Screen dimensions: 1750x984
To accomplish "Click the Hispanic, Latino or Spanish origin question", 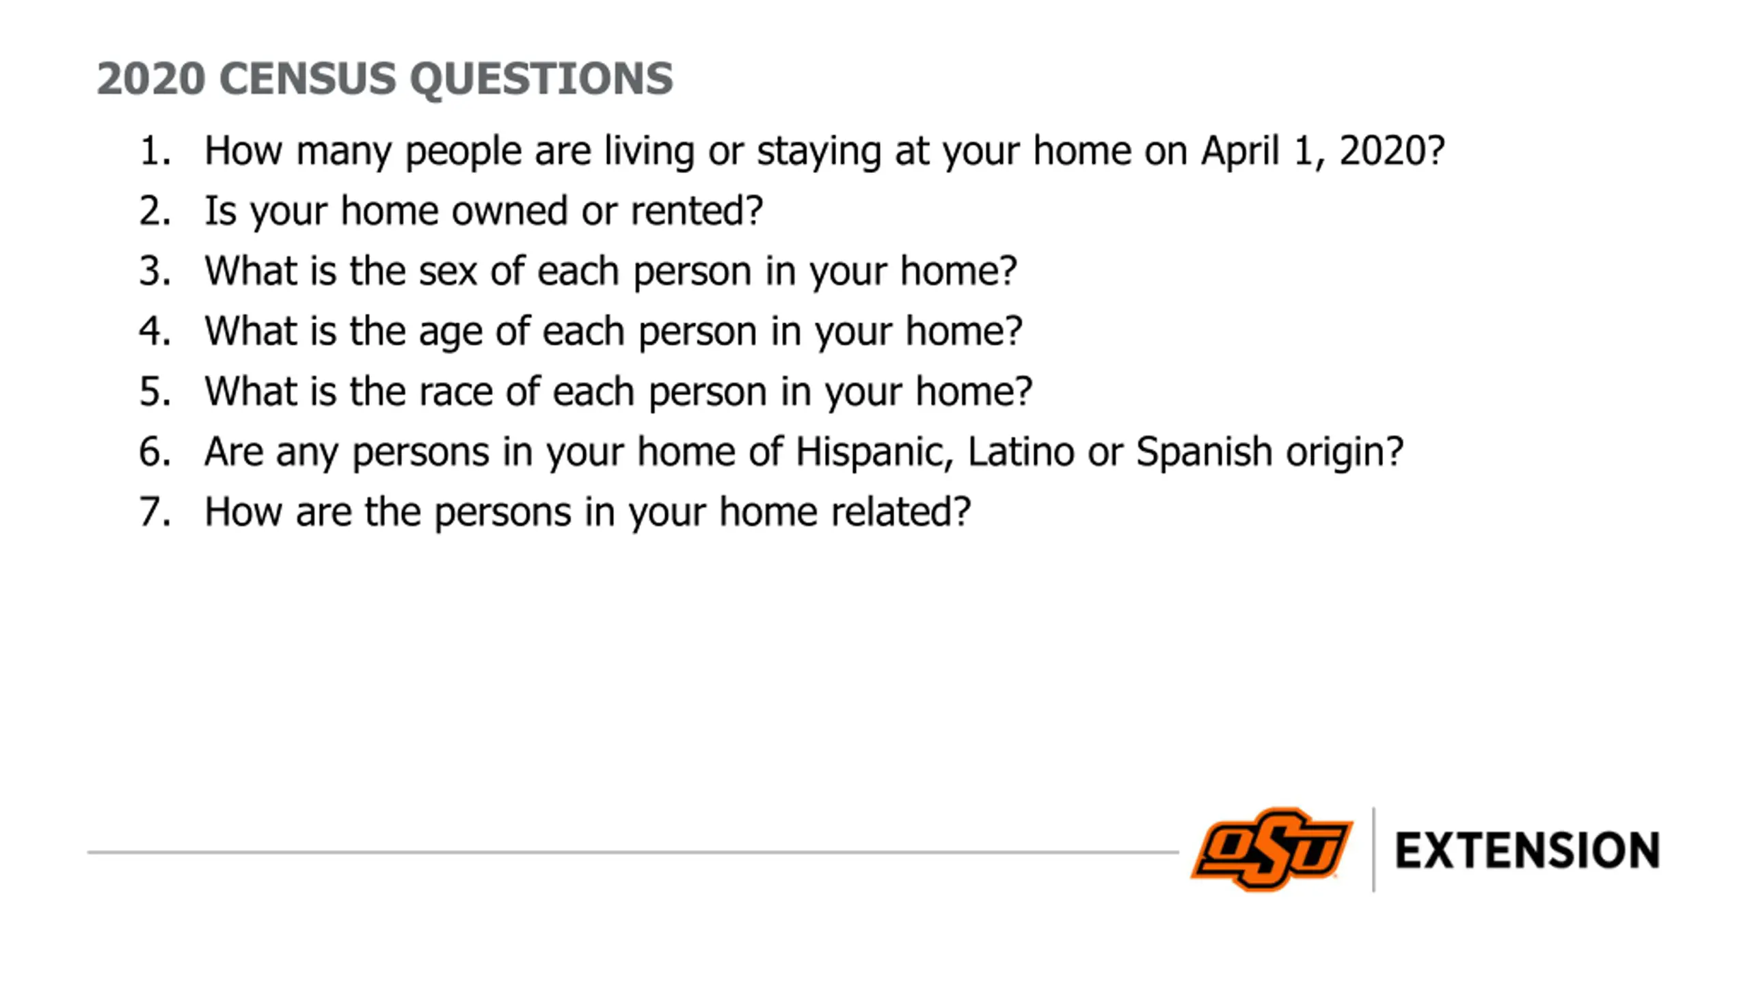I will point(804,452).
